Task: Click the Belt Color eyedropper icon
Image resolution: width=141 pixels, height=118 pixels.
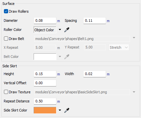Action: [x=67, y=57]
